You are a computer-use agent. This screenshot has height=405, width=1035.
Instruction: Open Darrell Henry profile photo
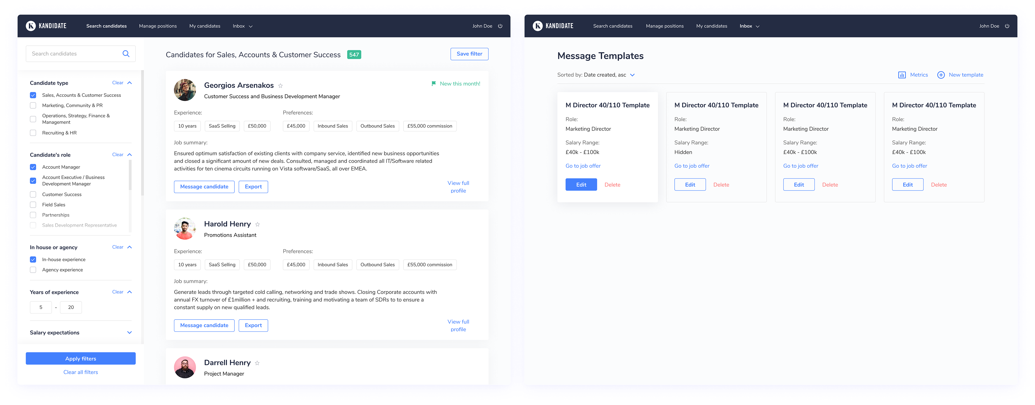click(185, 367)
